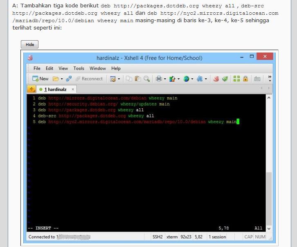Click the Find magnifier icon
Image resolution: width=297 pixels, height=247 pixels.
tap(146, 79)
